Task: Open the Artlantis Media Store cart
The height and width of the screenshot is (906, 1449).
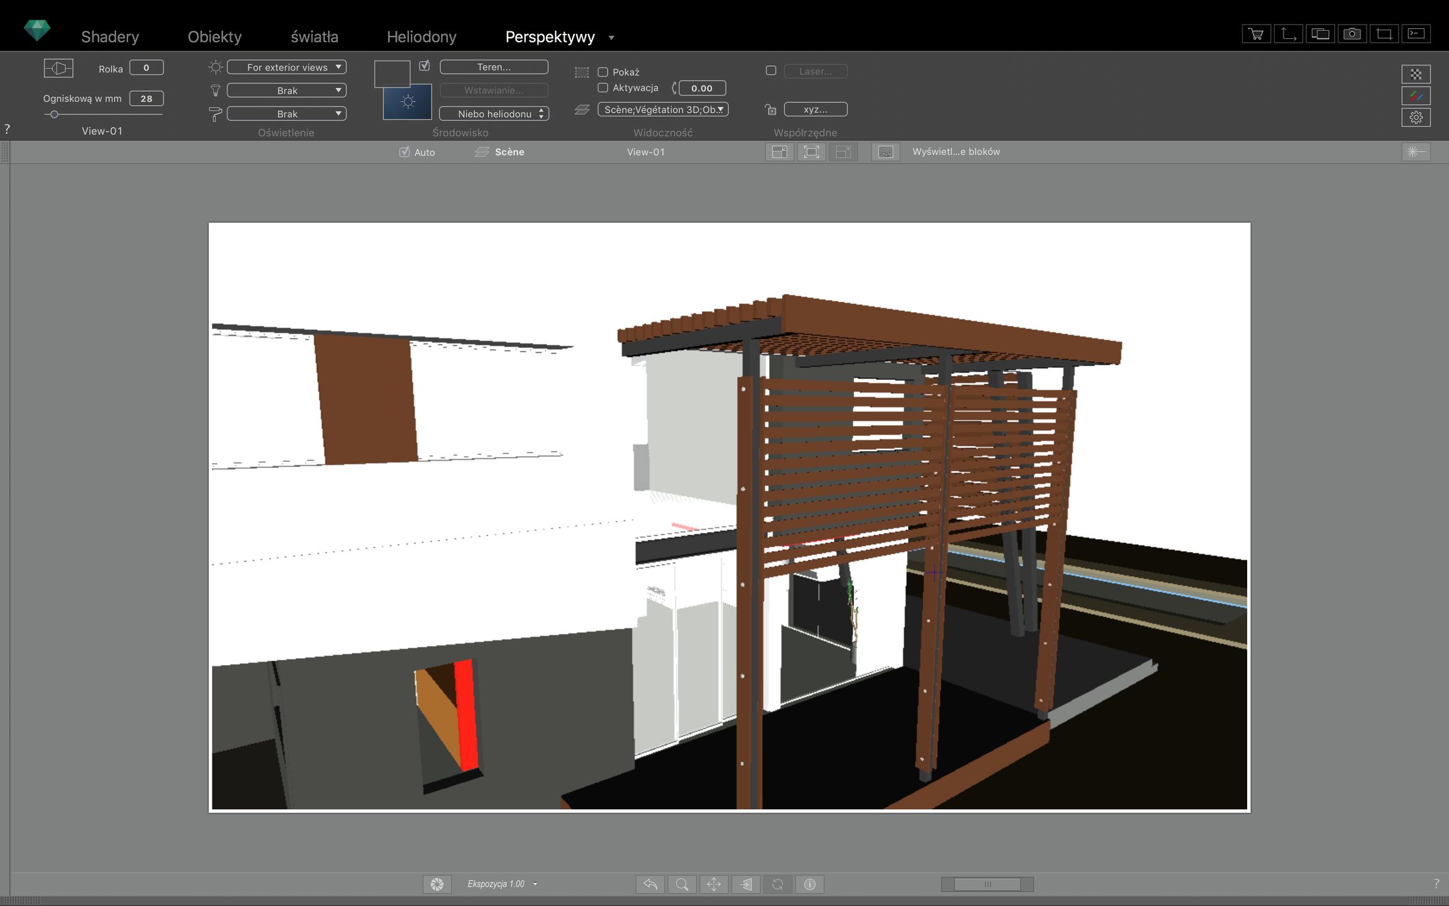Action: 1256,33
